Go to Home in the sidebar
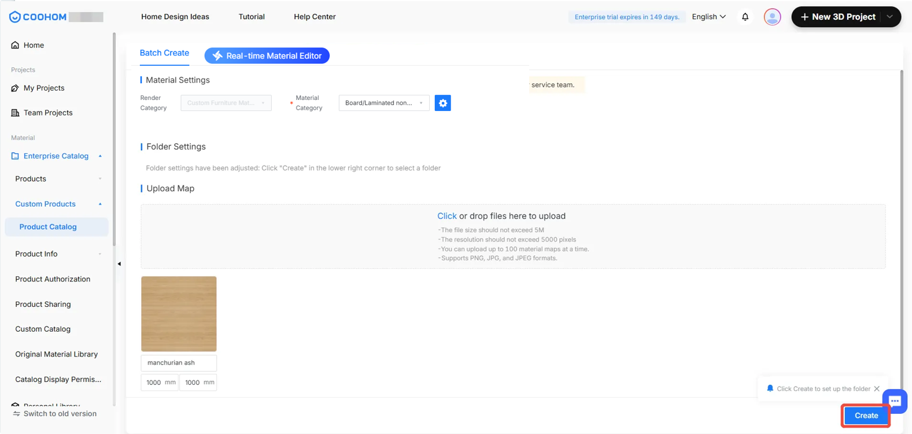The width and height of the screenshot is (912, 434). click(34, 45)
